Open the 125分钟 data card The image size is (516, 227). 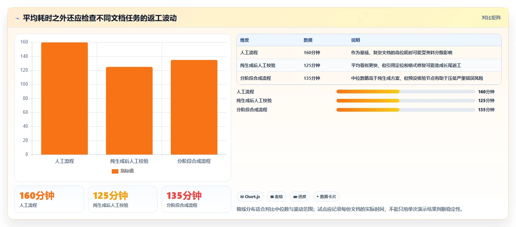pos(123,199)
